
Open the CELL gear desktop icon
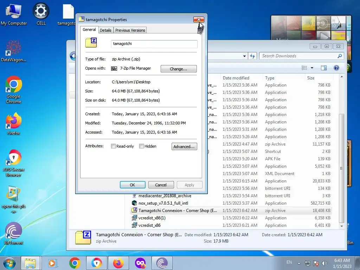point(41,14)
